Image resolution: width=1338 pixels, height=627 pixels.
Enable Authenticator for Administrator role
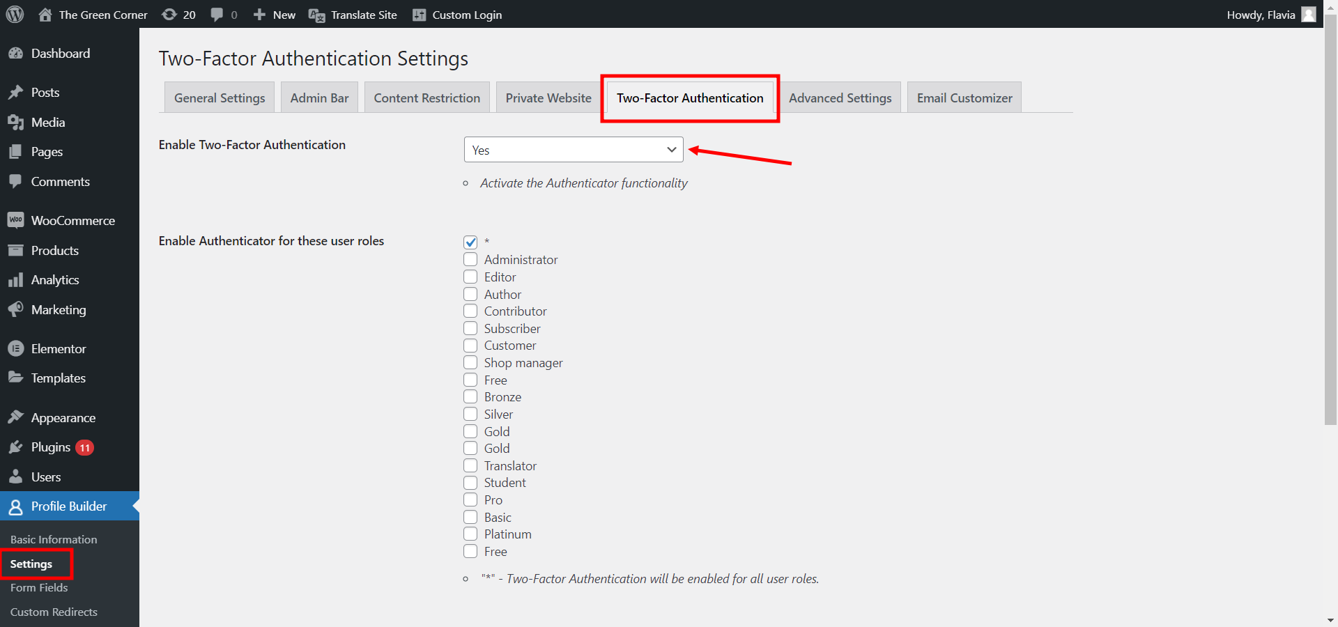click(470, 259)
